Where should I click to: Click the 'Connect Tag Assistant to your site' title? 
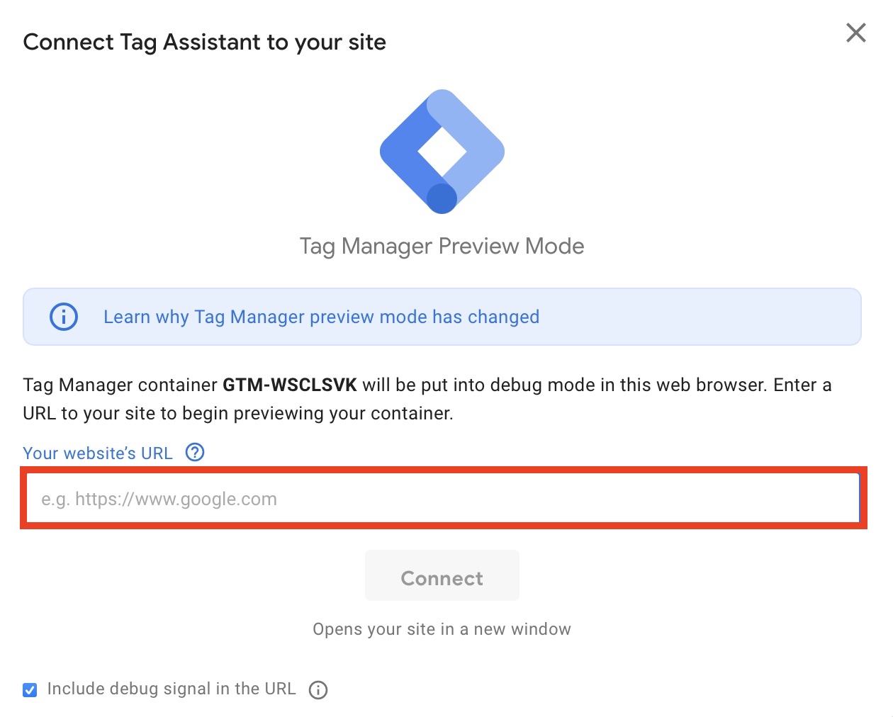point(204,43)
